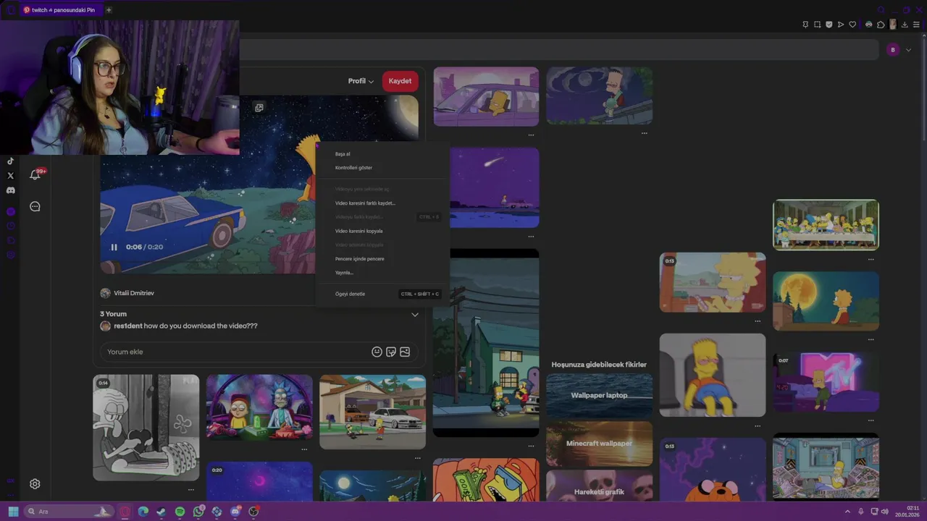Open the Last Supper Simpsons pin thumbnail
Viewport: 927px width, 521px height.
click(826, 225)
